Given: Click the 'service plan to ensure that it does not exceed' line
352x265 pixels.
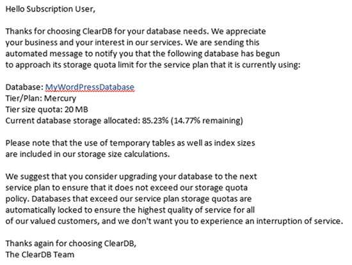Looking at the screenshot, I should click(127, 188).
